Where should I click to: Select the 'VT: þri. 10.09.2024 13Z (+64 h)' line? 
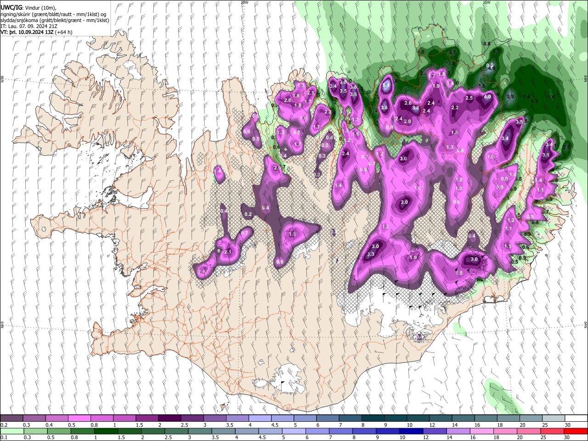pos(37,32)
